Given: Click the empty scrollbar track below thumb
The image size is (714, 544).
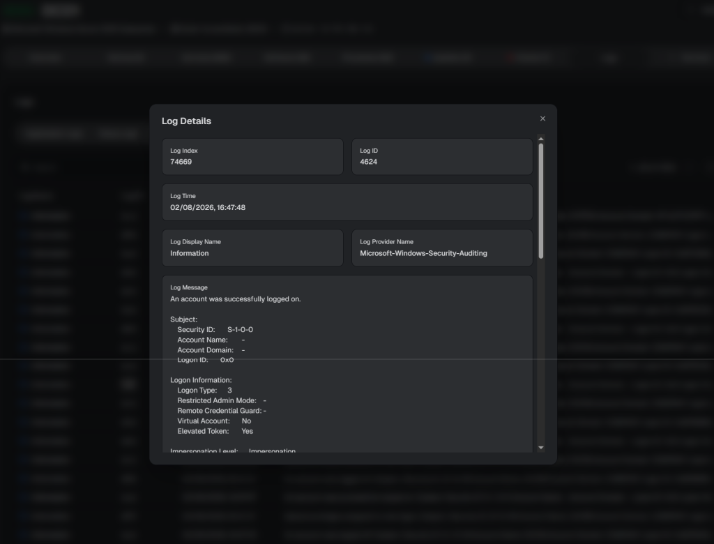Looking at the screenshot, I should [541, 349].
